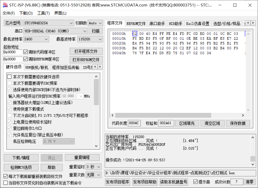Click hex view horizontal scrollbar thumb

163,115
